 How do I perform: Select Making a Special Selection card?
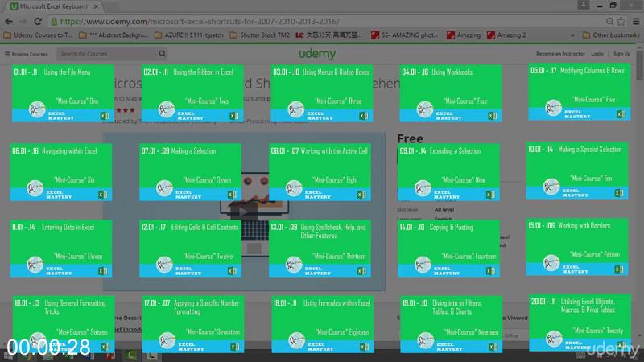tap(577, 171)
